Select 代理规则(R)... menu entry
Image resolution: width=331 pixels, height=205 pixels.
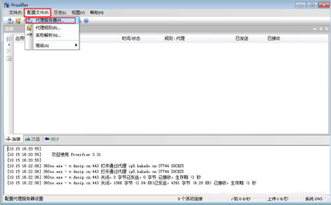52,28
